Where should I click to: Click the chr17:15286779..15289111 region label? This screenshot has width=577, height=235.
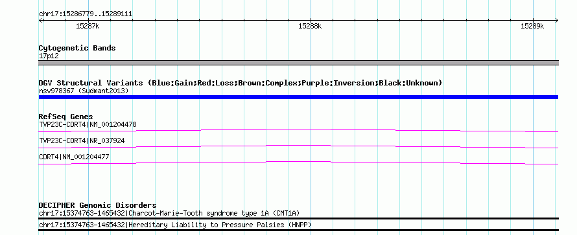[x=86, y=14]
